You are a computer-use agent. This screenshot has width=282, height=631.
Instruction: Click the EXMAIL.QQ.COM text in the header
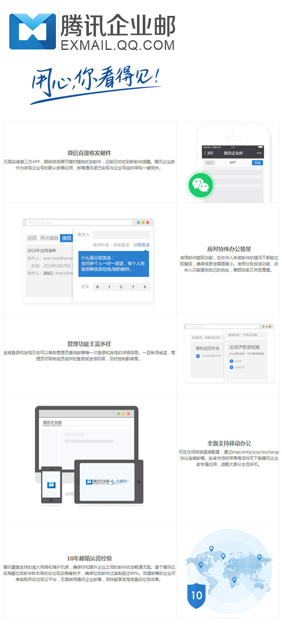click(x=118, y=45)
